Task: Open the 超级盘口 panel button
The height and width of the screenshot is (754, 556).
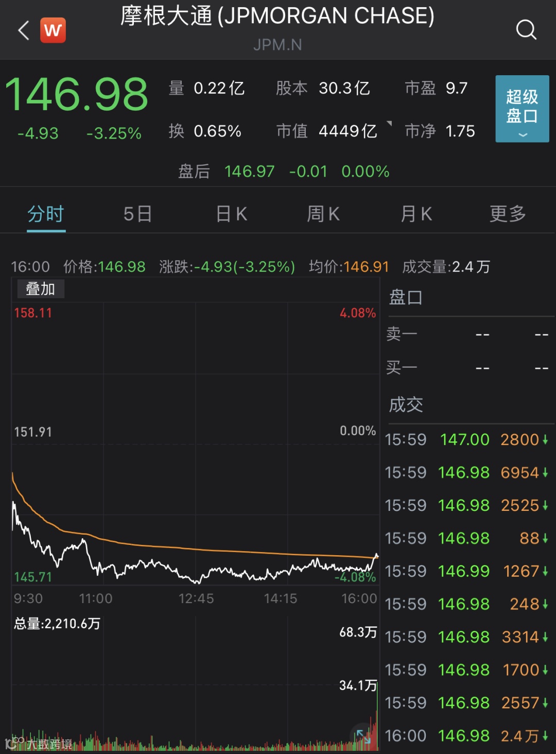Action: (522, 109)
